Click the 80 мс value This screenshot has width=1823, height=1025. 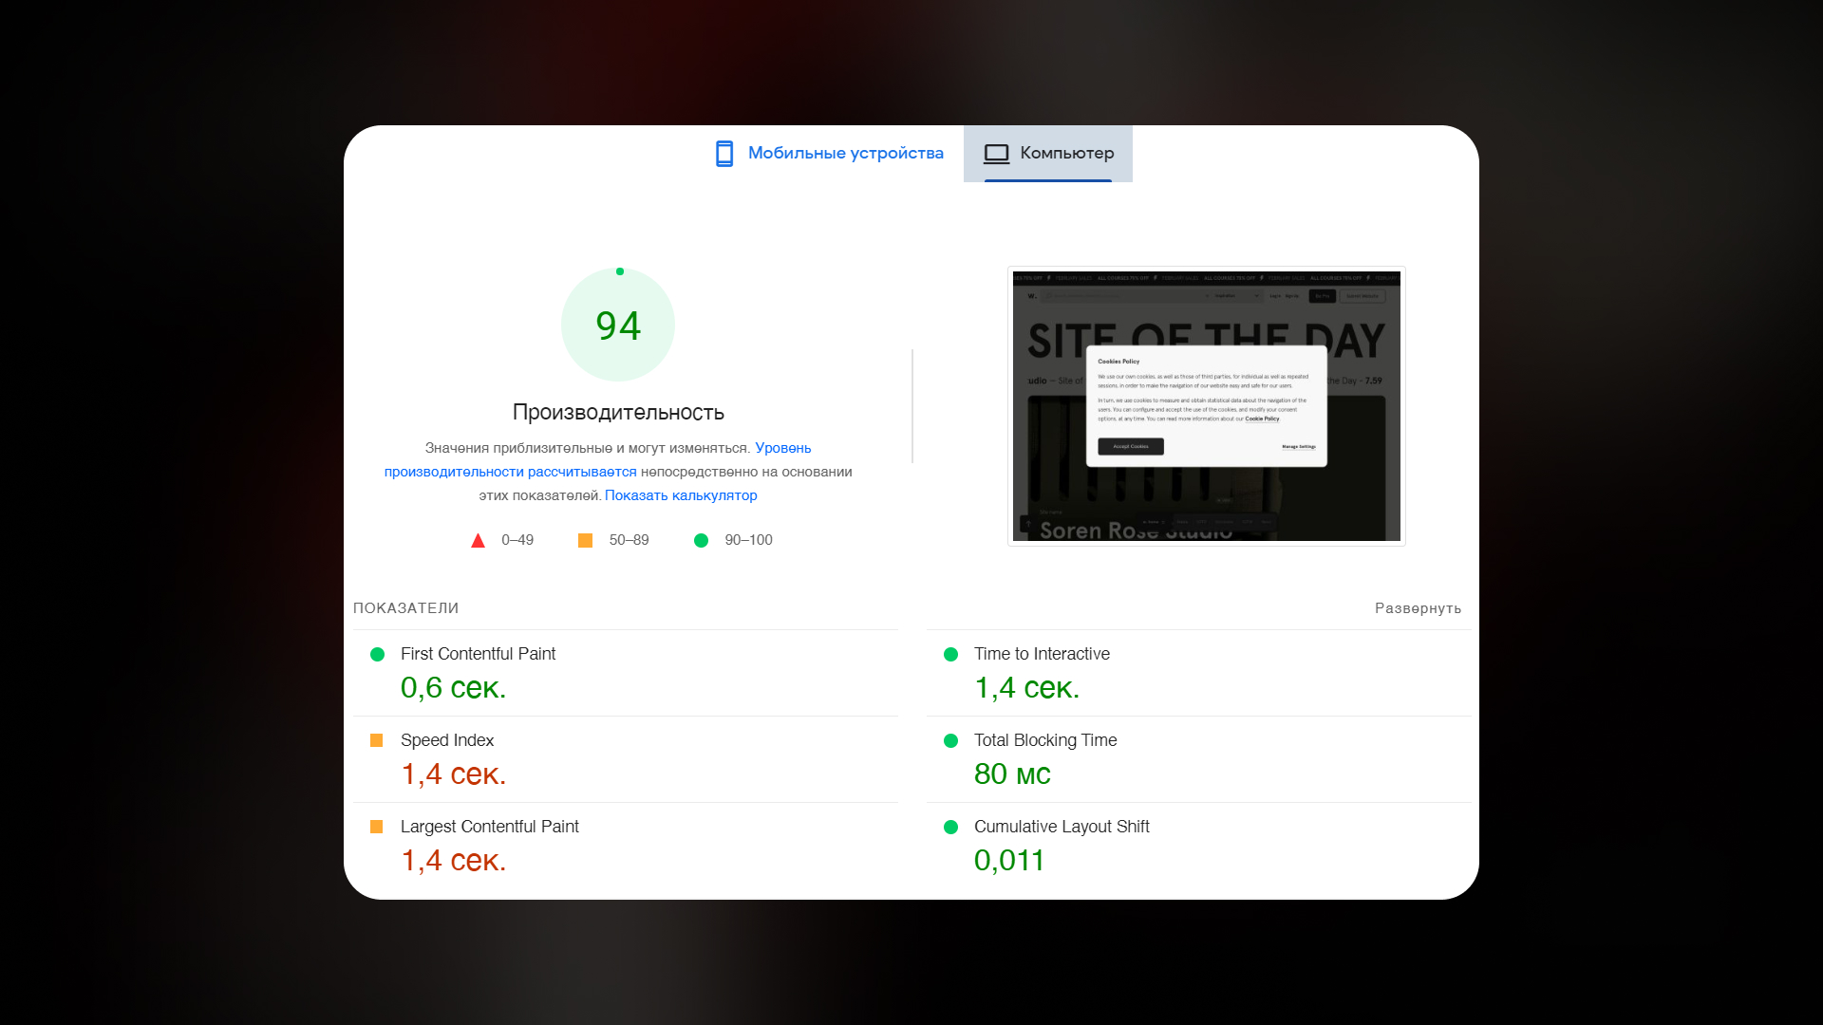pyautogui.click(x=1012, y=773)
